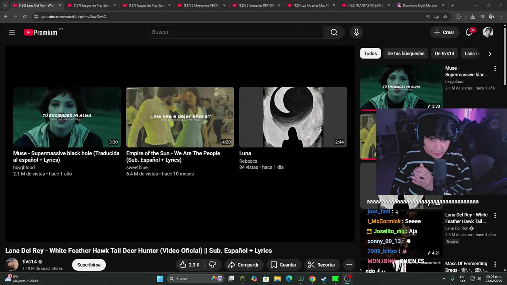Click the Guardar save button
This screenshot has width=507, height=285.
(283, 265)
